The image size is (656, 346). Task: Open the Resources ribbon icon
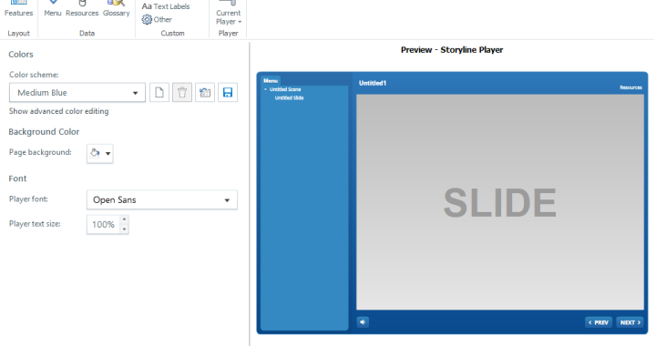82,8
